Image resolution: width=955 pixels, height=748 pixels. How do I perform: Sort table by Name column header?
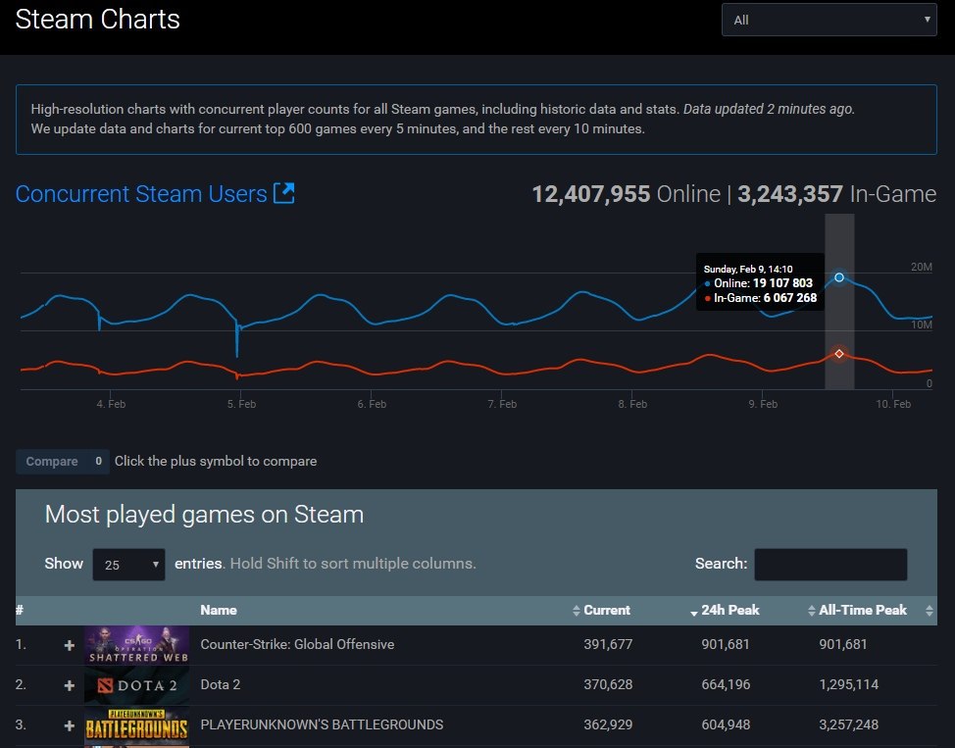coord(219,610)
